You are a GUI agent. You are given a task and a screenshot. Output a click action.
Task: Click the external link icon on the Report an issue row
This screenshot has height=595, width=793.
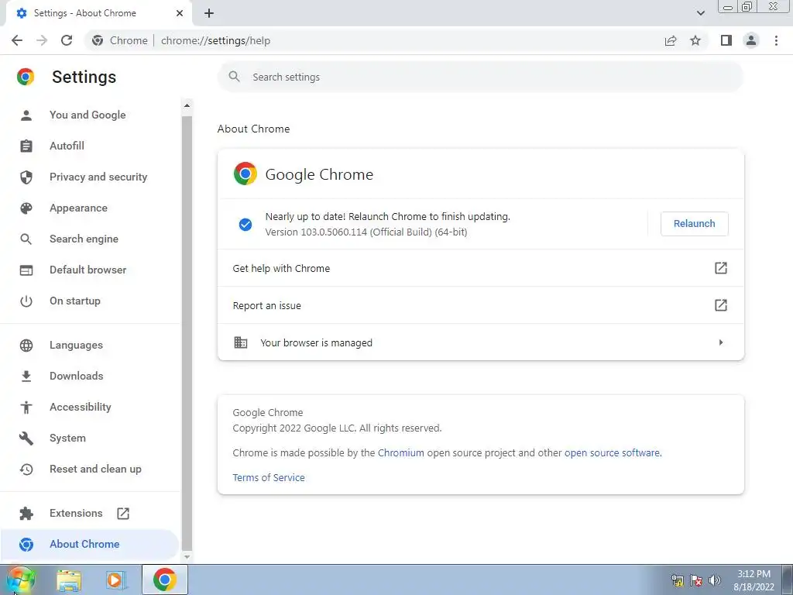point(721,305)
